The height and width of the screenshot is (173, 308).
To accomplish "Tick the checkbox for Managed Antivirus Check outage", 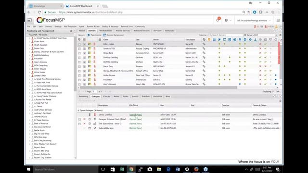I will click(x=79, y=119).
